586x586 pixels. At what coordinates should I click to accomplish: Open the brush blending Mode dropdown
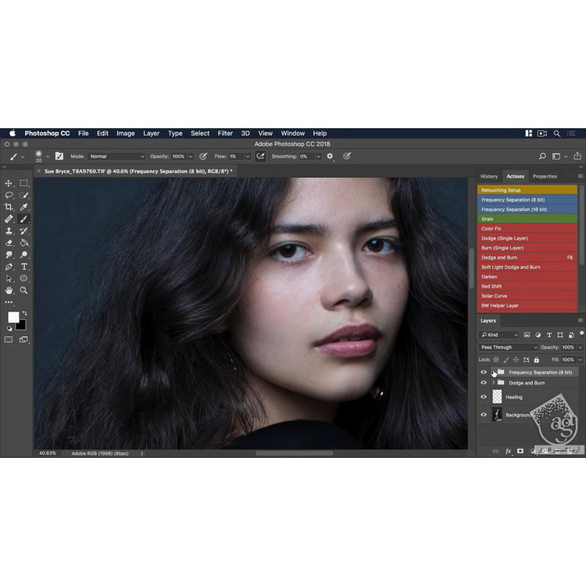[116, 156]
